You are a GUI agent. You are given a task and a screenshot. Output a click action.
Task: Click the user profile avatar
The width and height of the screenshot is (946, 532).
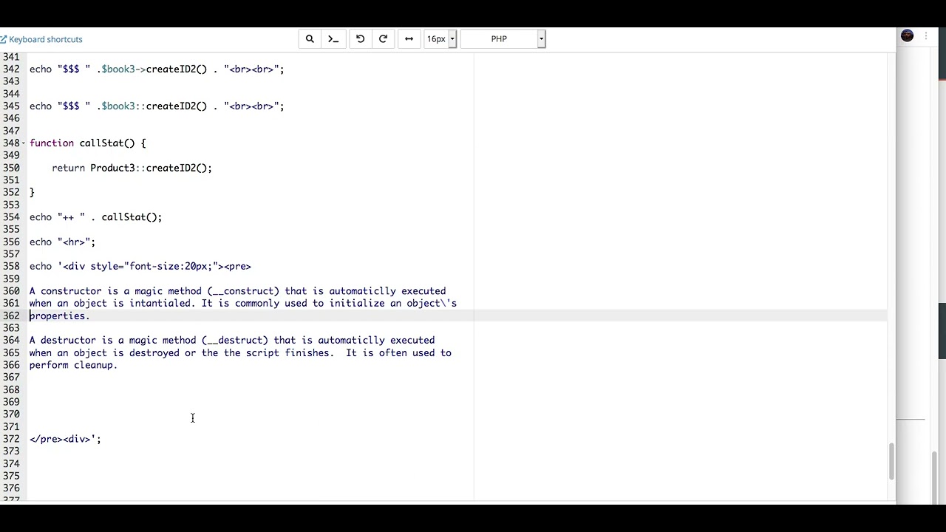coord(908,36)
